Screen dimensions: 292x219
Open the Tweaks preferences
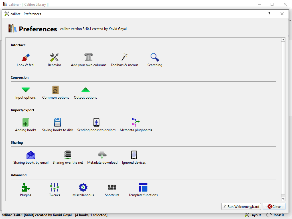[54, 190]
